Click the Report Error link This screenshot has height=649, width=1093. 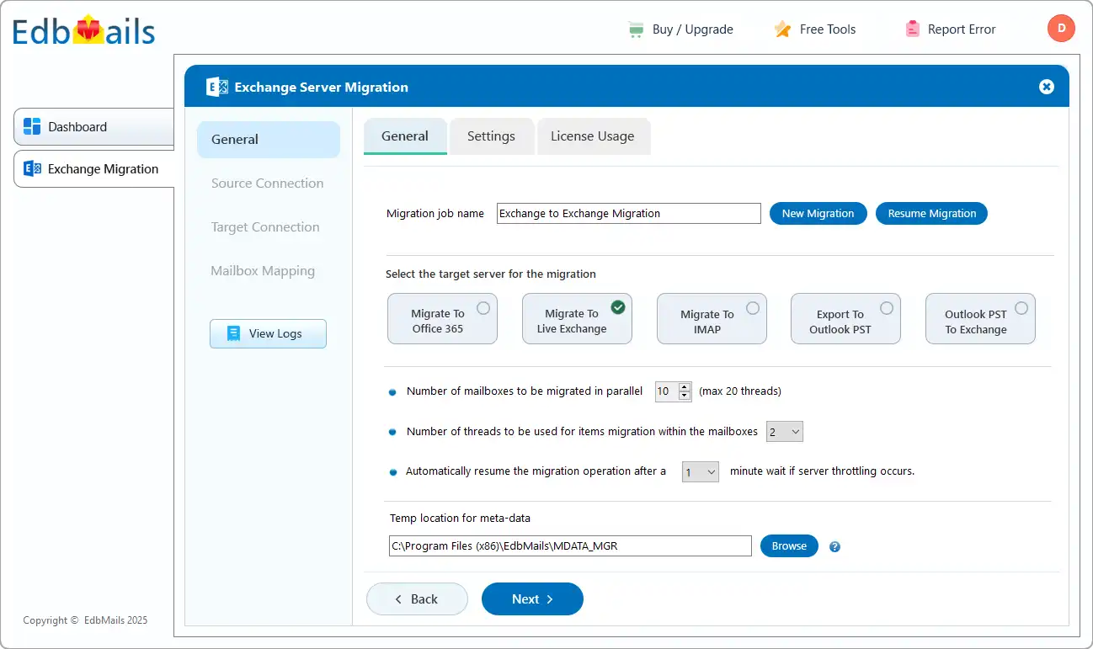(962, 29)
